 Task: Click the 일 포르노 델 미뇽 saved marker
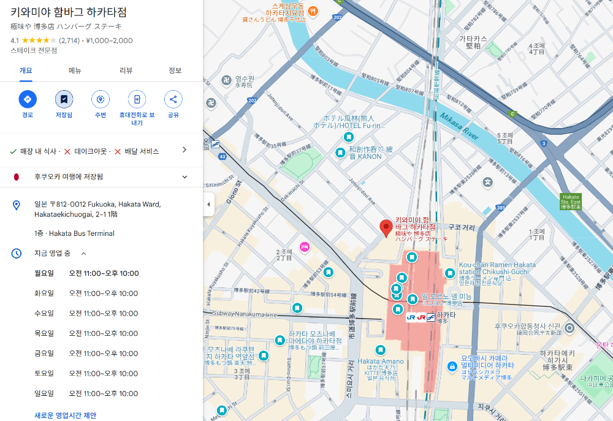coord(413,299)
